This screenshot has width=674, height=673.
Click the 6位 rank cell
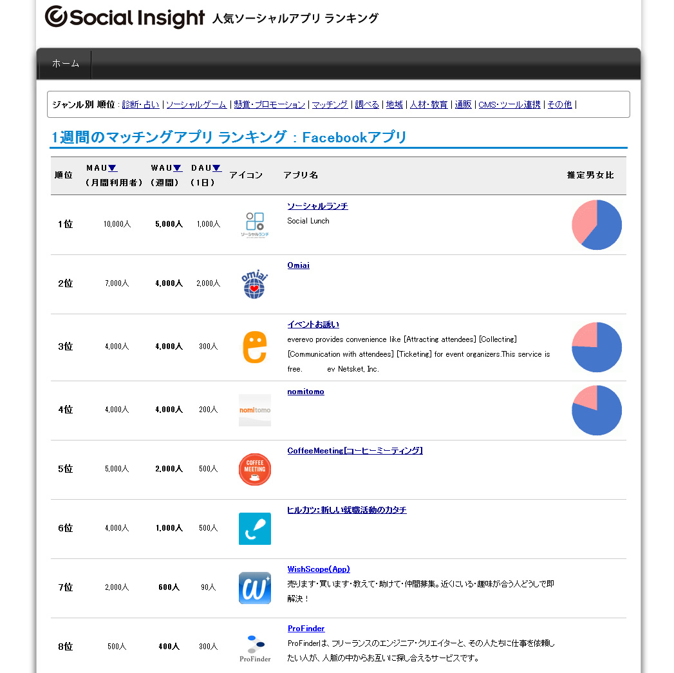pos(65,528)
